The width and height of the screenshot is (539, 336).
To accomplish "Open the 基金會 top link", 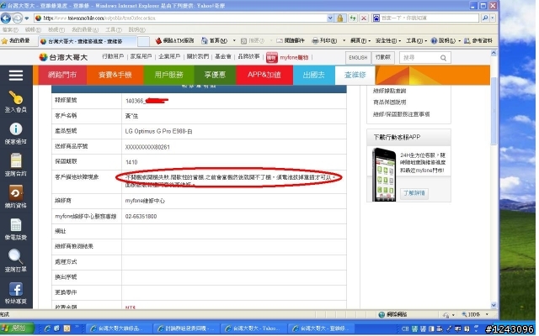I will [223, 56].
